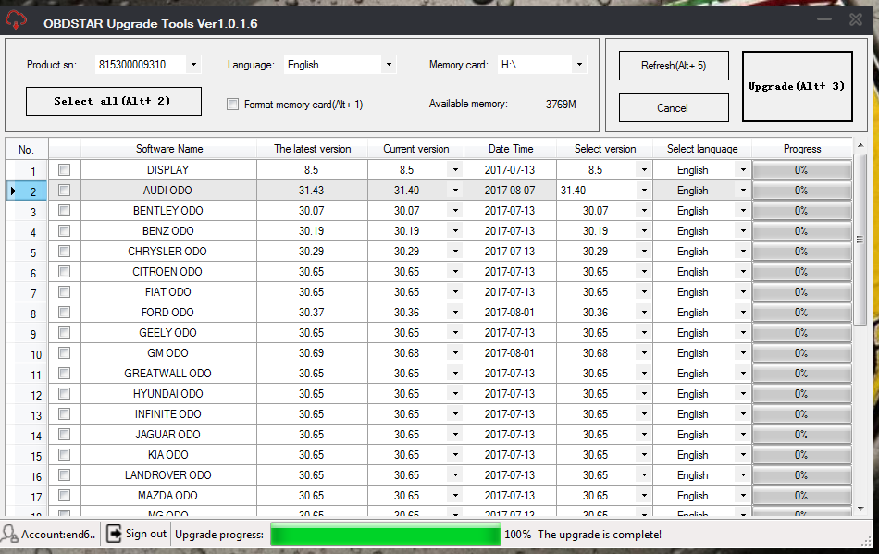Viewport: 879px width, 554px height.
Task: Click the vertical scrollbar of the software list
Action: (x=860, y=240)
